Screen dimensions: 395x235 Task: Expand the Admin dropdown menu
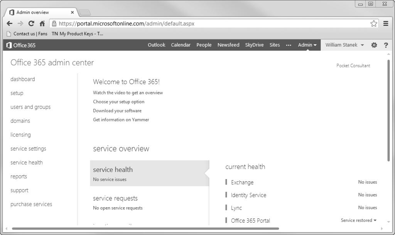pos(307,45)
